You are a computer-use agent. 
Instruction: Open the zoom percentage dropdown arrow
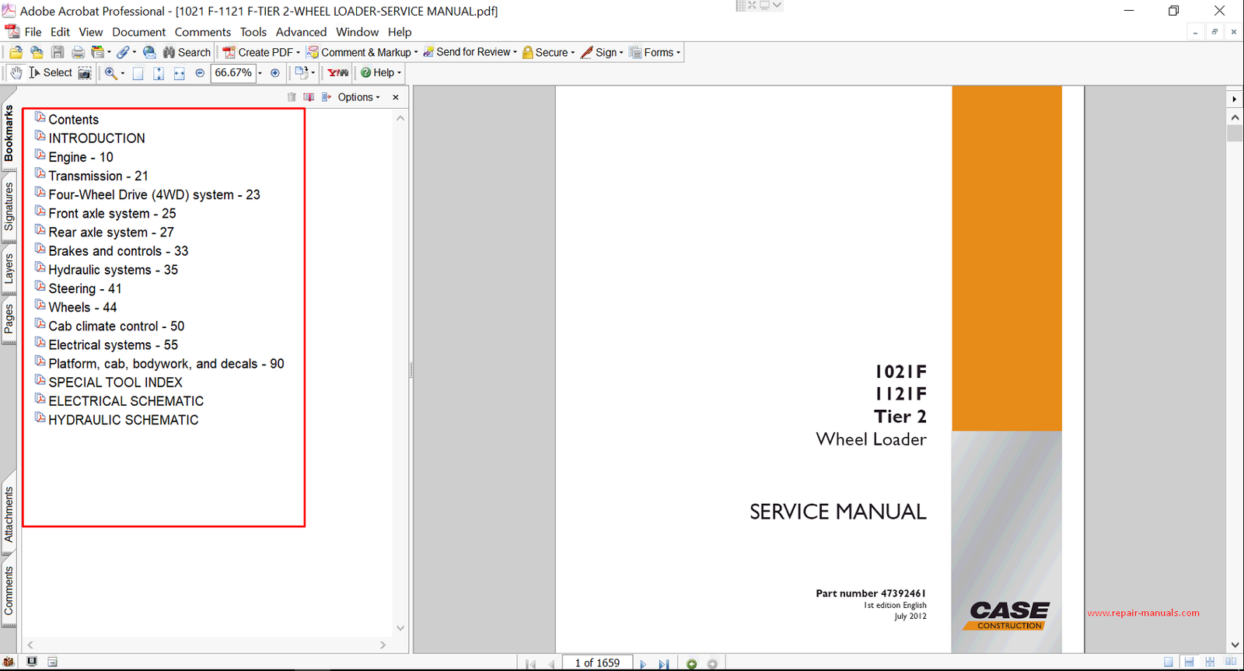click(x=260, y=73)
